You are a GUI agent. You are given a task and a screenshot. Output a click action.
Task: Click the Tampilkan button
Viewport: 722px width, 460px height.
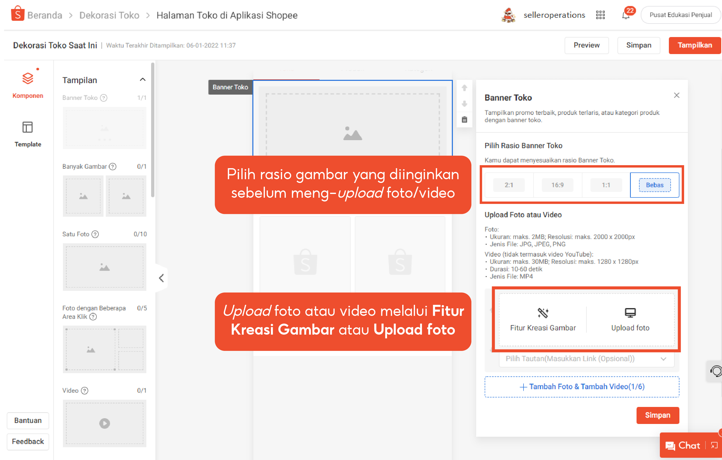coord(695,45)
